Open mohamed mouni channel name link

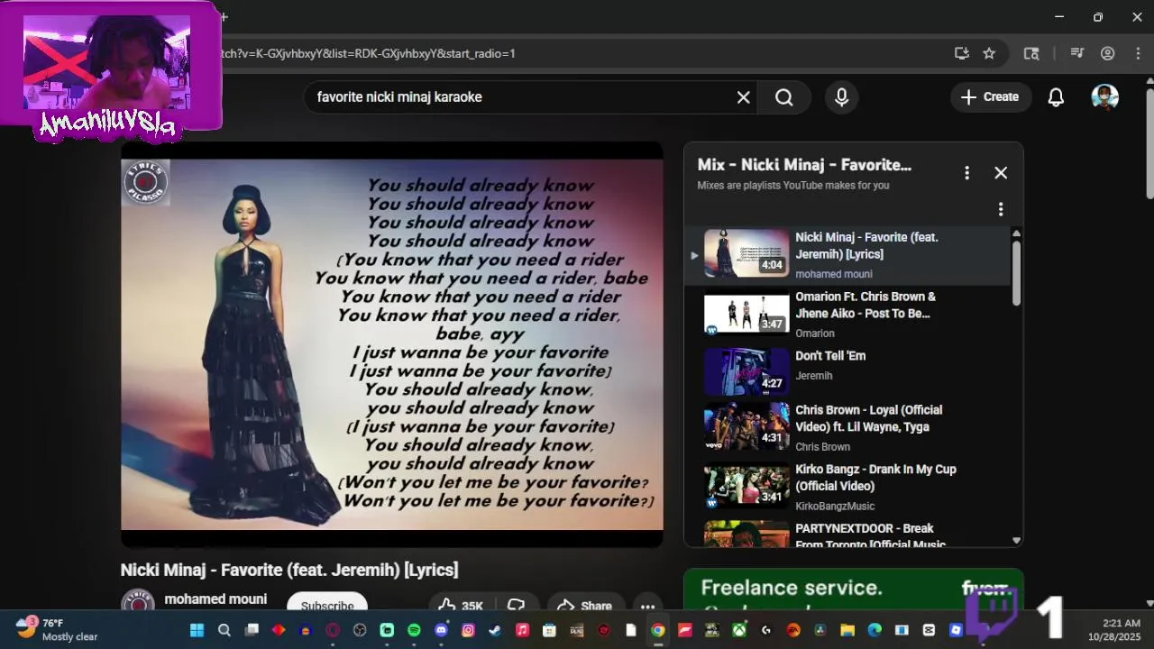pyautogui.click(x=215, y=599)
